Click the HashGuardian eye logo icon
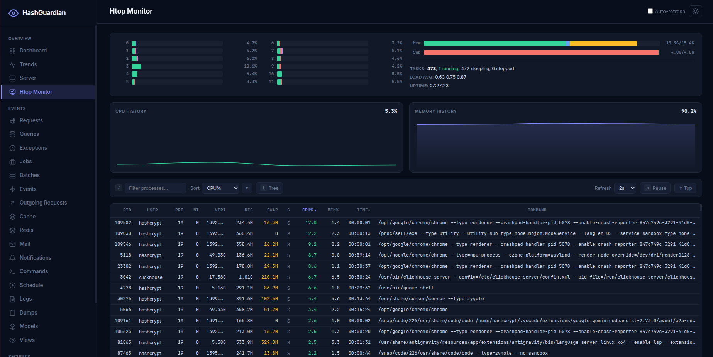Screen dimensions: 713x357 (x=14, y=13)
